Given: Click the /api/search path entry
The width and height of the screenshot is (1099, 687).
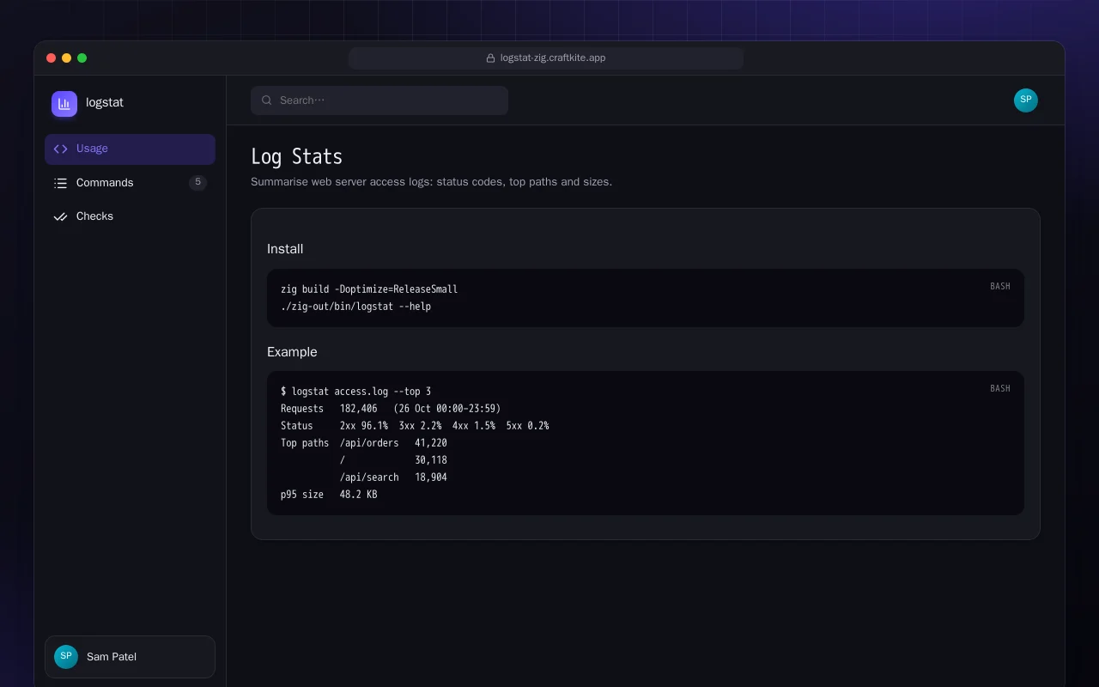Looking at the screenshot, I should [x=369, y=477].
